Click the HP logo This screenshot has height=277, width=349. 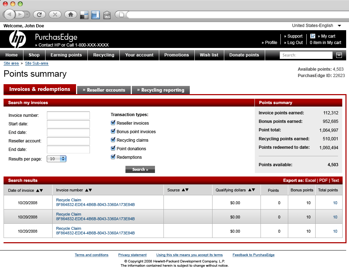point(17,39)
